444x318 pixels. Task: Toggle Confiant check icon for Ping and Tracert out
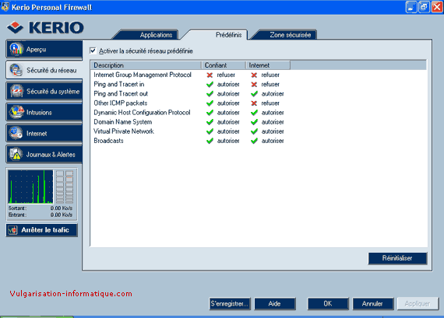tap(210, 93)
